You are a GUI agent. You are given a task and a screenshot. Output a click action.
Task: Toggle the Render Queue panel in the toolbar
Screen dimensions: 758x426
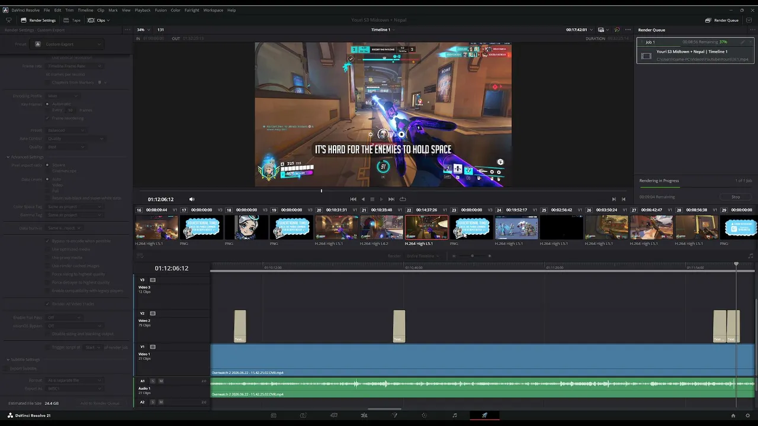click(721, 20)
